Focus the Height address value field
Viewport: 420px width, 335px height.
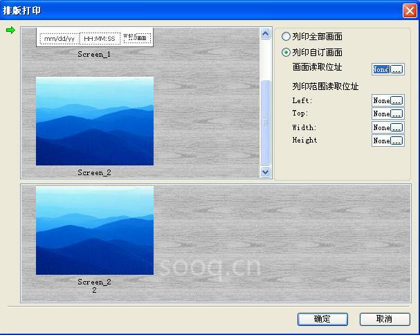pos(381,141)
